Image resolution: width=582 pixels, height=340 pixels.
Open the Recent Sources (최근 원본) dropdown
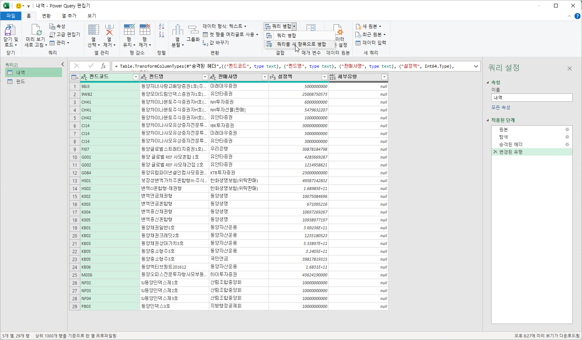tap(371, 34)
